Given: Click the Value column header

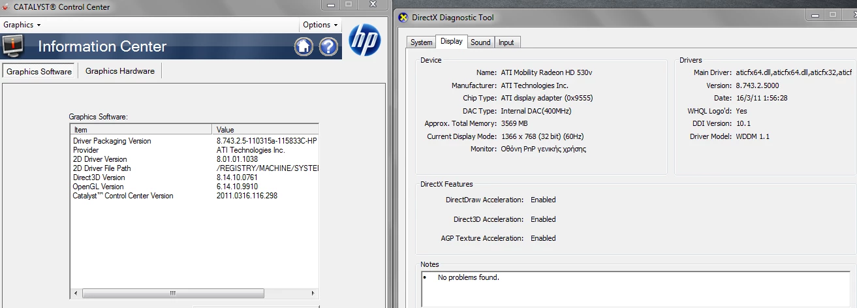Looking at the screenshot, I should (266, 130).
